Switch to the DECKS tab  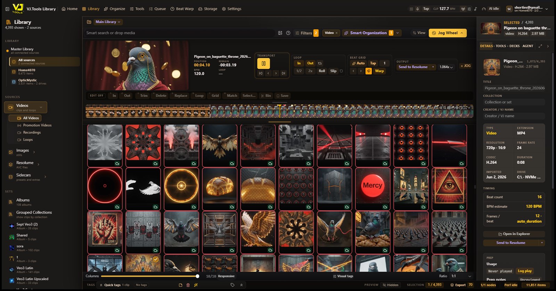[x=514, y=46]
